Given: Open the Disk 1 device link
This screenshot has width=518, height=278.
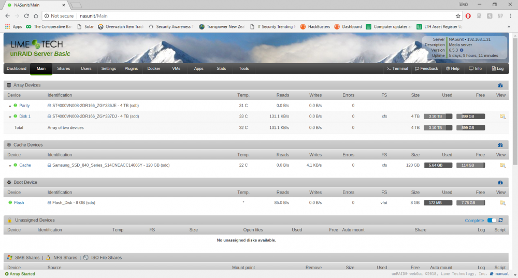Looking at the screenshot, I should click(x=25, y=116).
